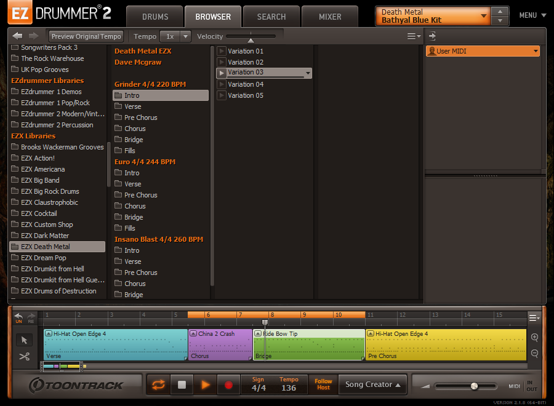Redo using the RE arrow icon
The image size is (554, 406).
31,318
